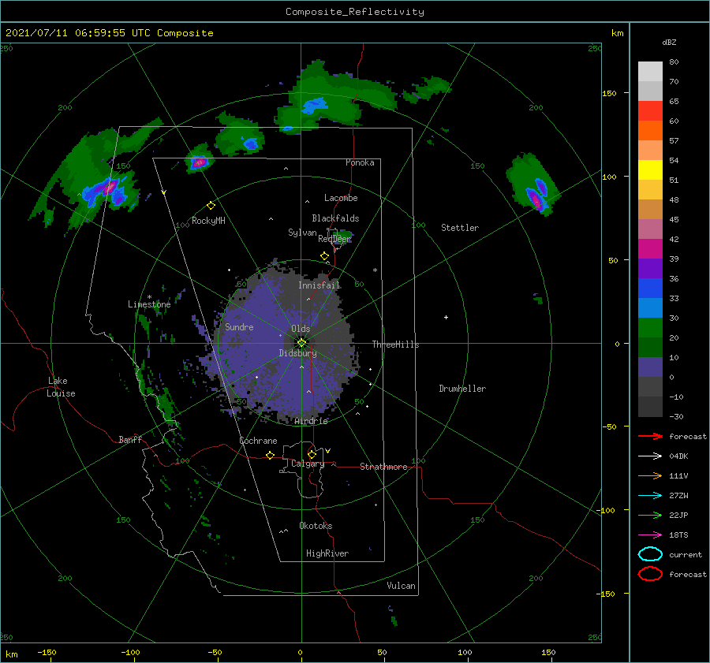
Task: Click the Sylvan label
Action: point(302,233)
